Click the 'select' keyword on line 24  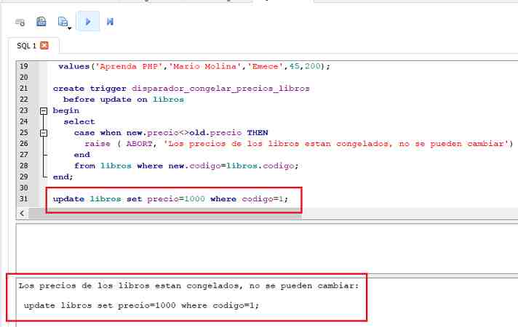(79, 122)
